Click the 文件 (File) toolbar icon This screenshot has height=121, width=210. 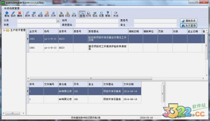(53, 14)
